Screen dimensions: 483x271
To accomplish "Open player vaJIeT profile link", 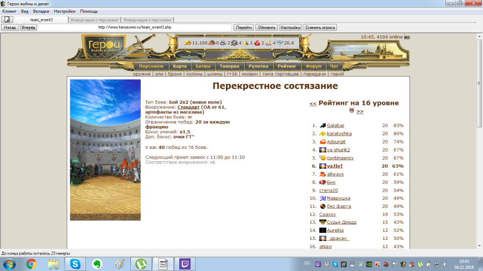I will (335, 166).
